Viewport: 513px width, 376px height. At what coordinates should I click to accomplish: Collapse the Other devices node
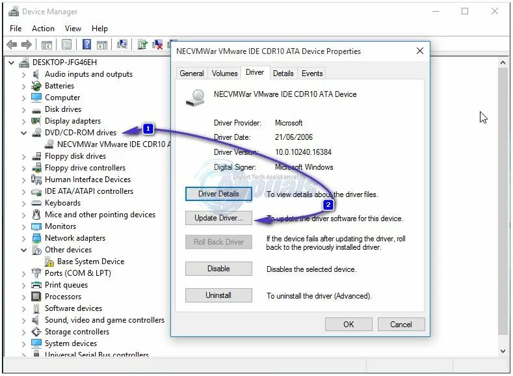[24, 250]
